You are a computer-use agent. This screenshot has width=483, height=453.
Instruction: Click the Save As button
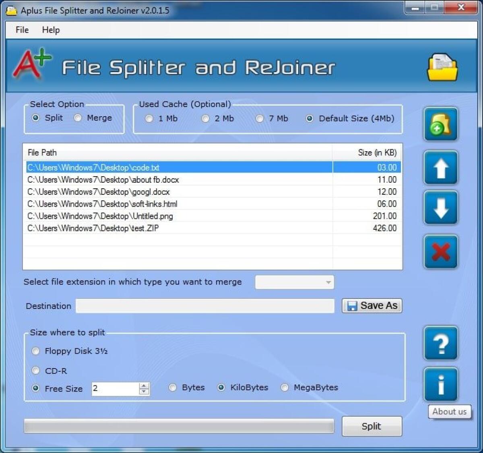372,306
